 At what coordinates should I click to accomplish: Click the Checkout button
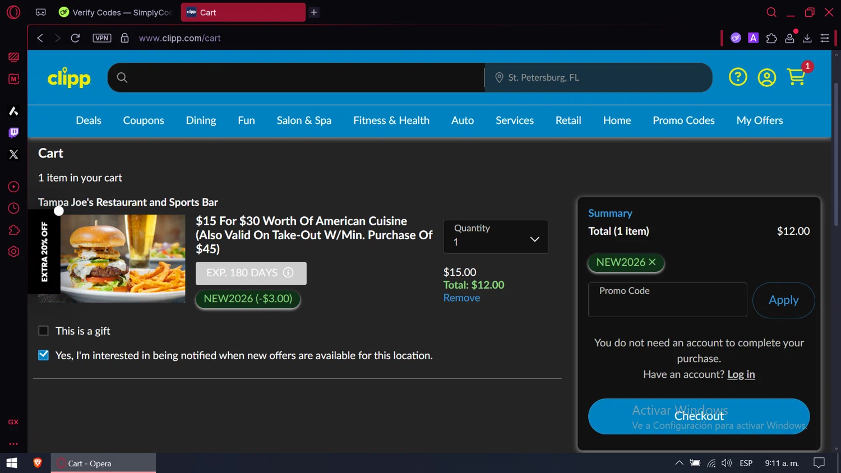[699, 416]
